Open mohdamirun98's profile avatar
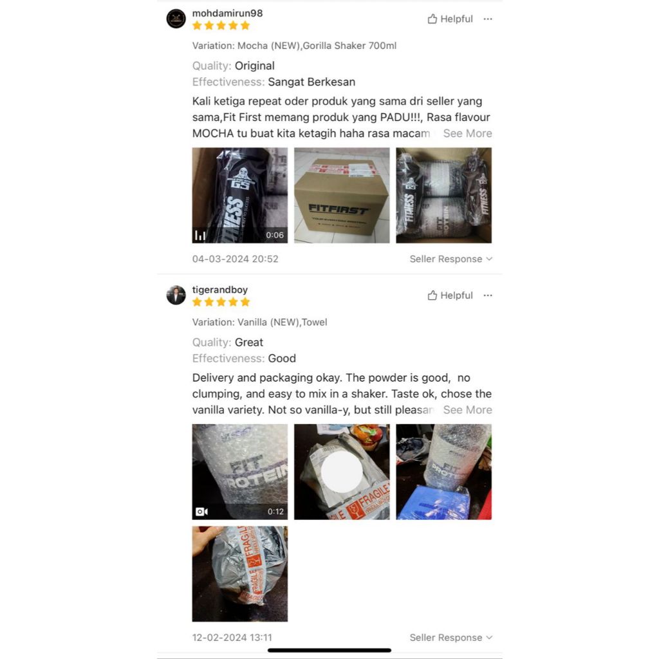This screenshot has width=659, height=659. tap(176, 19)
